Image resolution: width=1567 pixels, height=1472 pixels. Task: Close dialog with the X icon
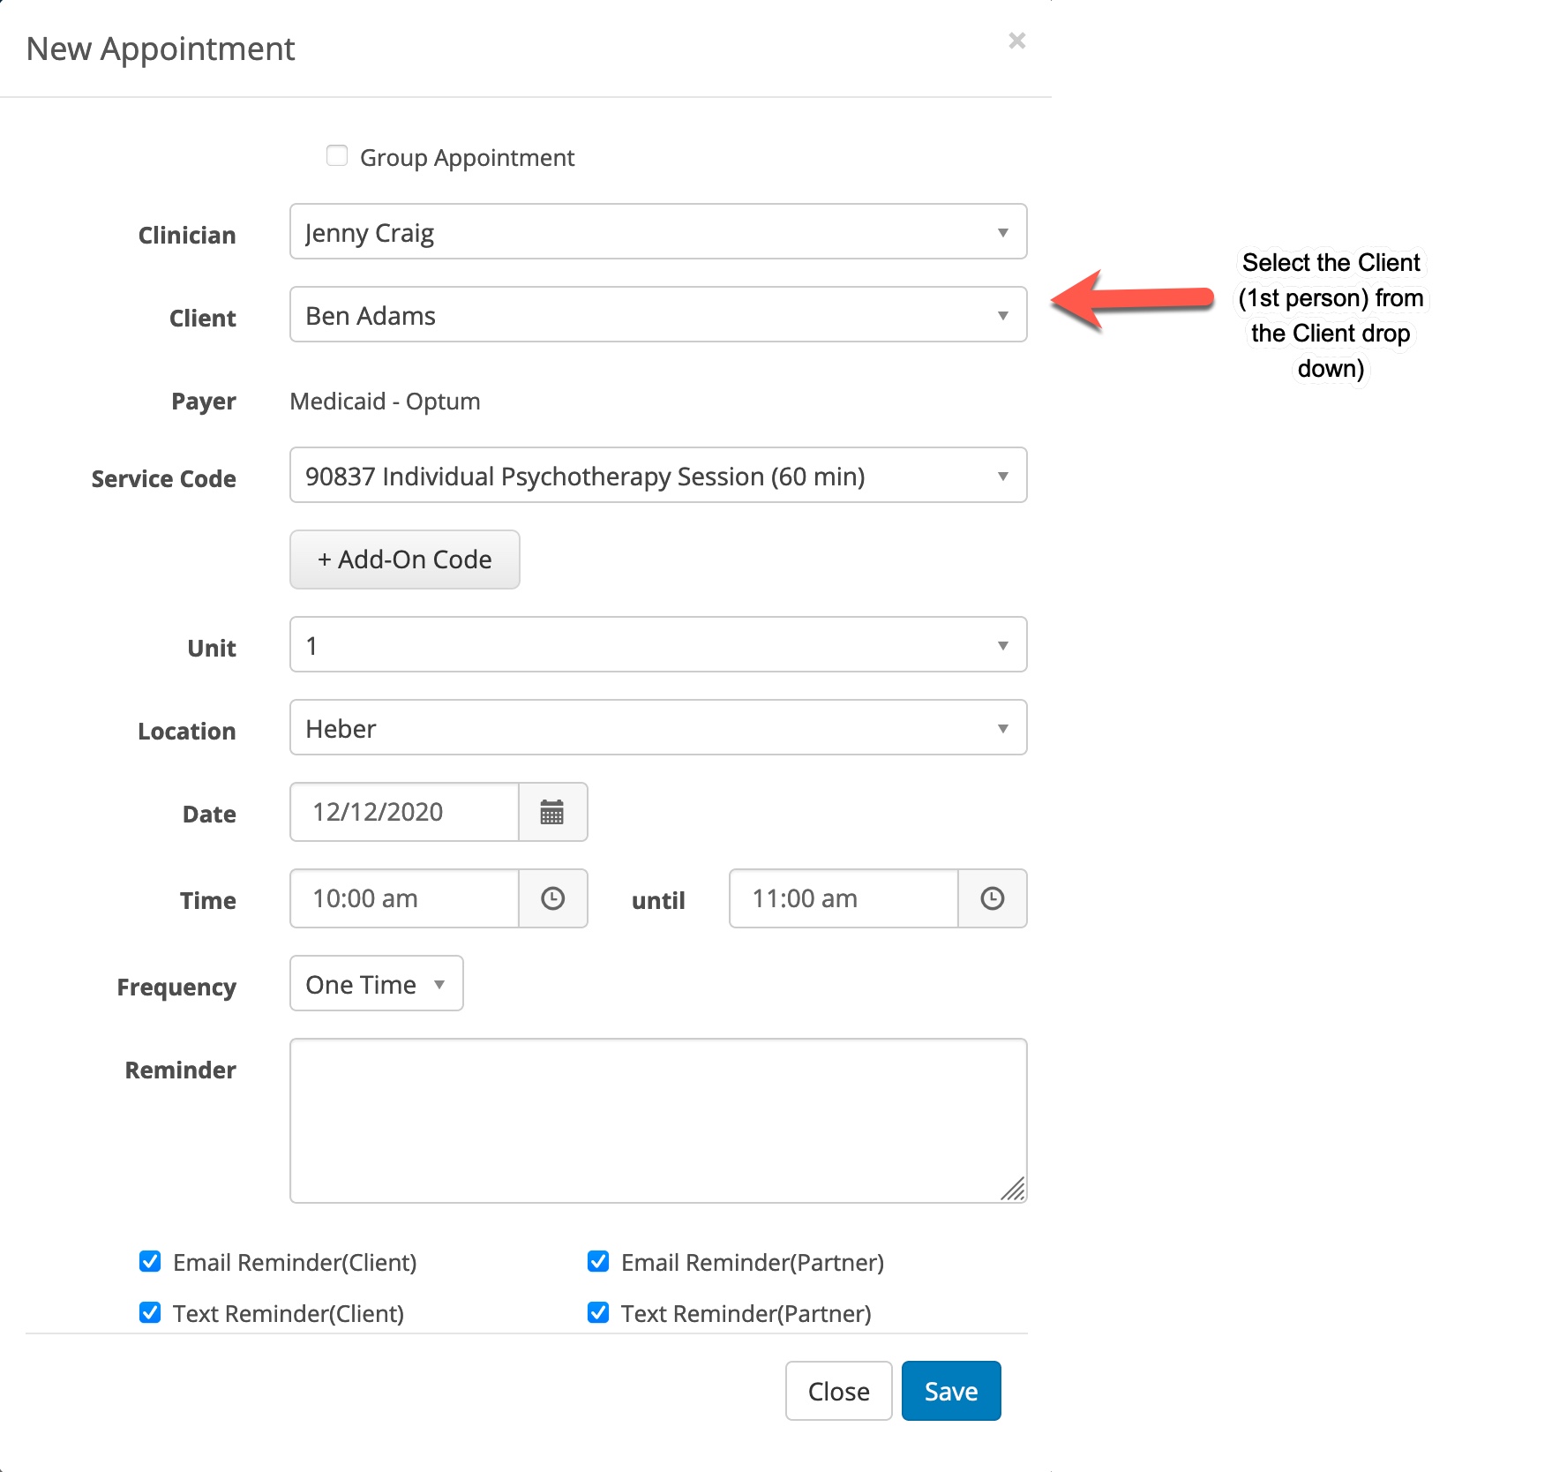tap(1016, 41)
